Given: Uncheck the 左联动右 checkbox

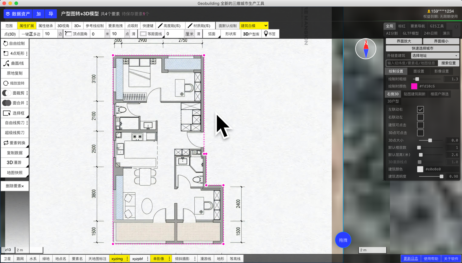Looking at the screenshot, I should 420,110.
